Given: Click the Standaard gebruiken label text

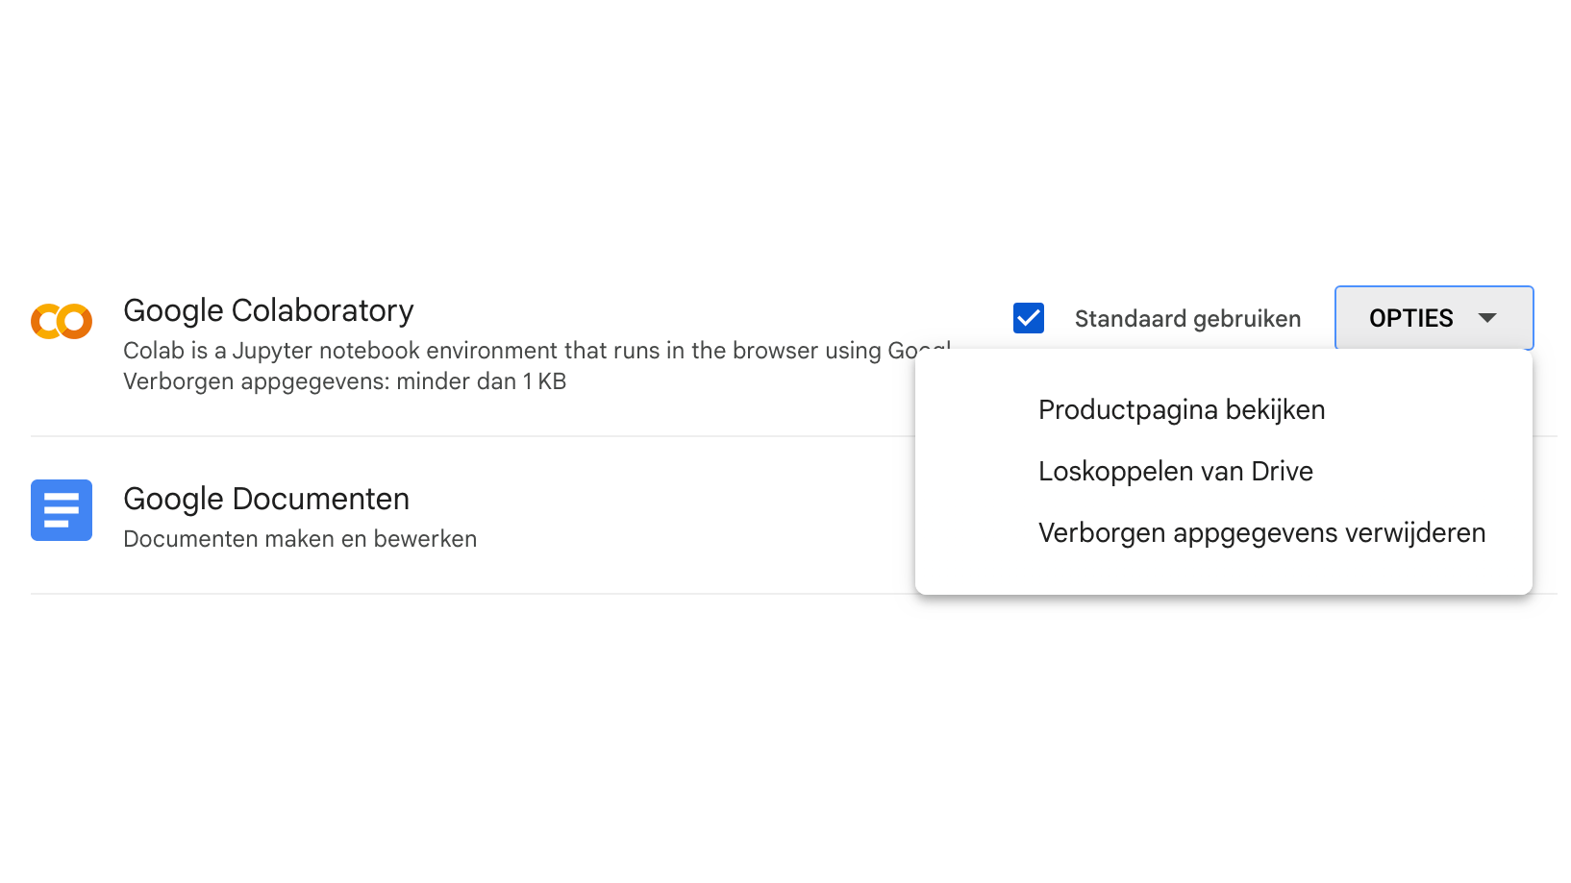Looking at the screenshot, I should pyautogui.click(x=1187, y=319).
